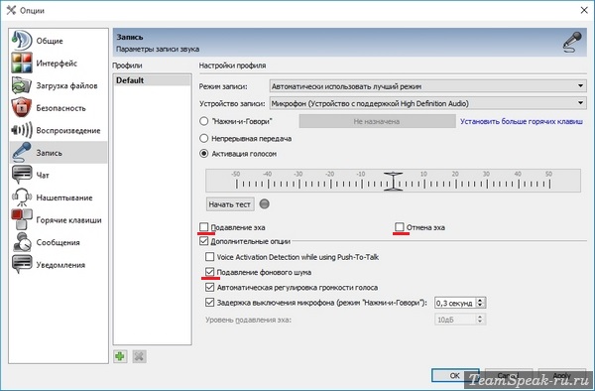Screen dimensions: 595x391
Task: Click the hotkey button Не назначена
Action: tap(377, 121)
